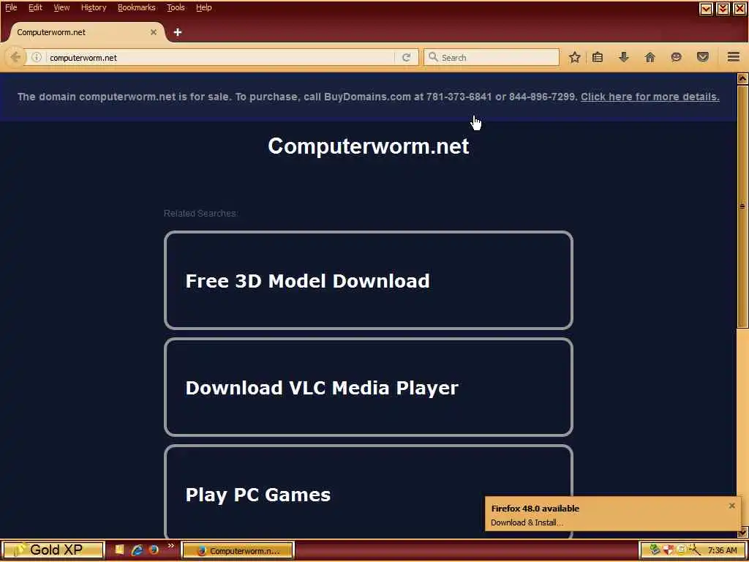Follow 'Click here for more details' link
749x562 pixels.
pos(650,97)
